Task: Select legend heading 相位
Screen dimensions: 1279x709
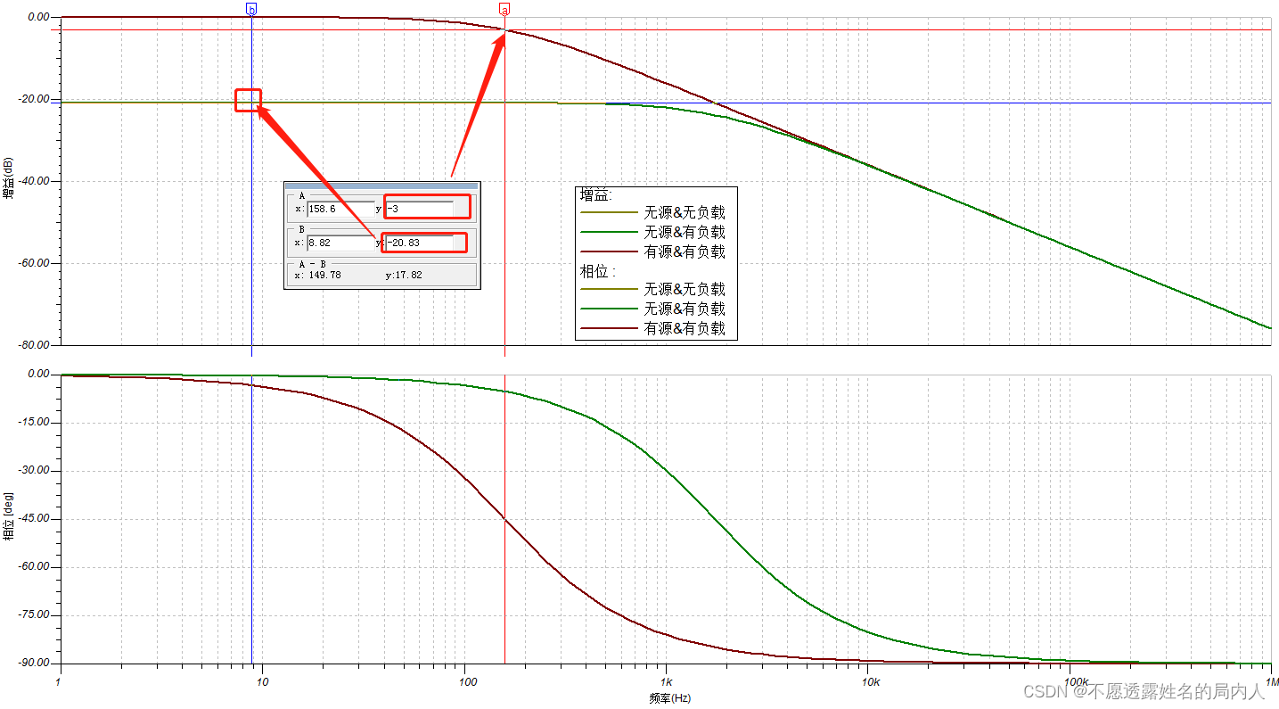Action: pyautogui.click(x=596, y=271)
